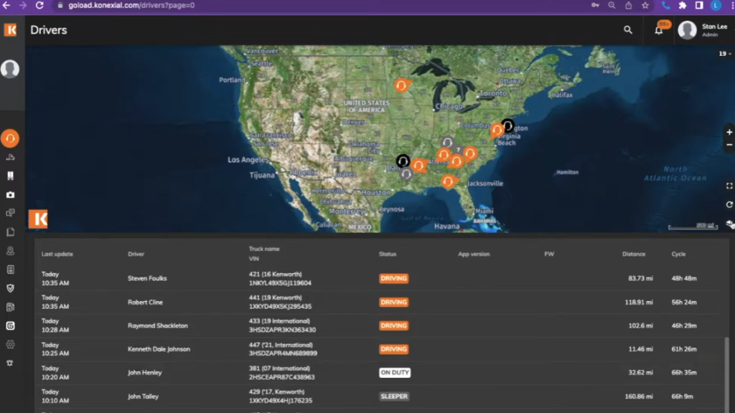This screenshot has height=413, width=735.
Task: Toggle map layers icon
Action: point(729,224)
